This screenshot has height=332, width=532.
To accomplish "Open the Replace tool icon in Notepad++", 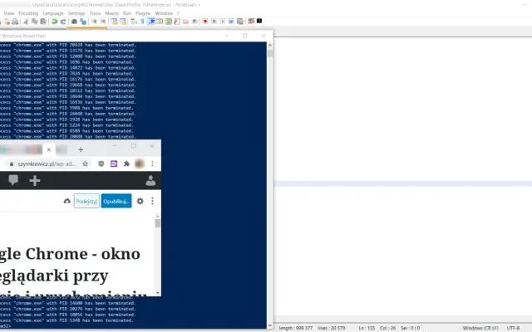I will coord(83,22).
